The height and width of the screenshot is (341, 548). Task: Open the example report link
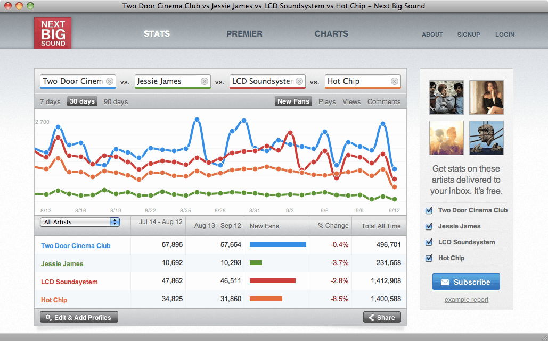(466, 300)
